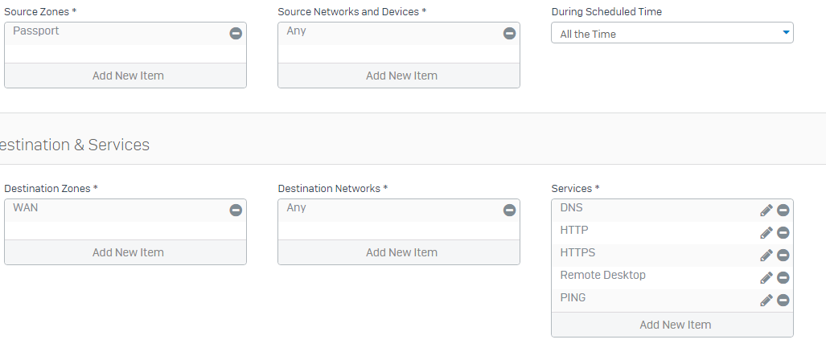This screenshot has width=826, height=360.
Task: Remove HTTPS from Services list
Action: pyautogui.click(x=783, y=256)
